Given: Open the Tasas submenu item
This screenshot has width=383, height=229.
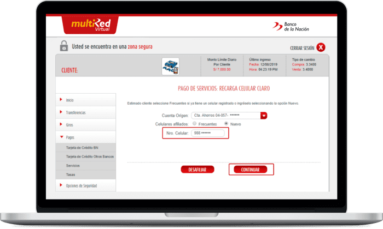Looking at the screenshot, I should (86, 174).
